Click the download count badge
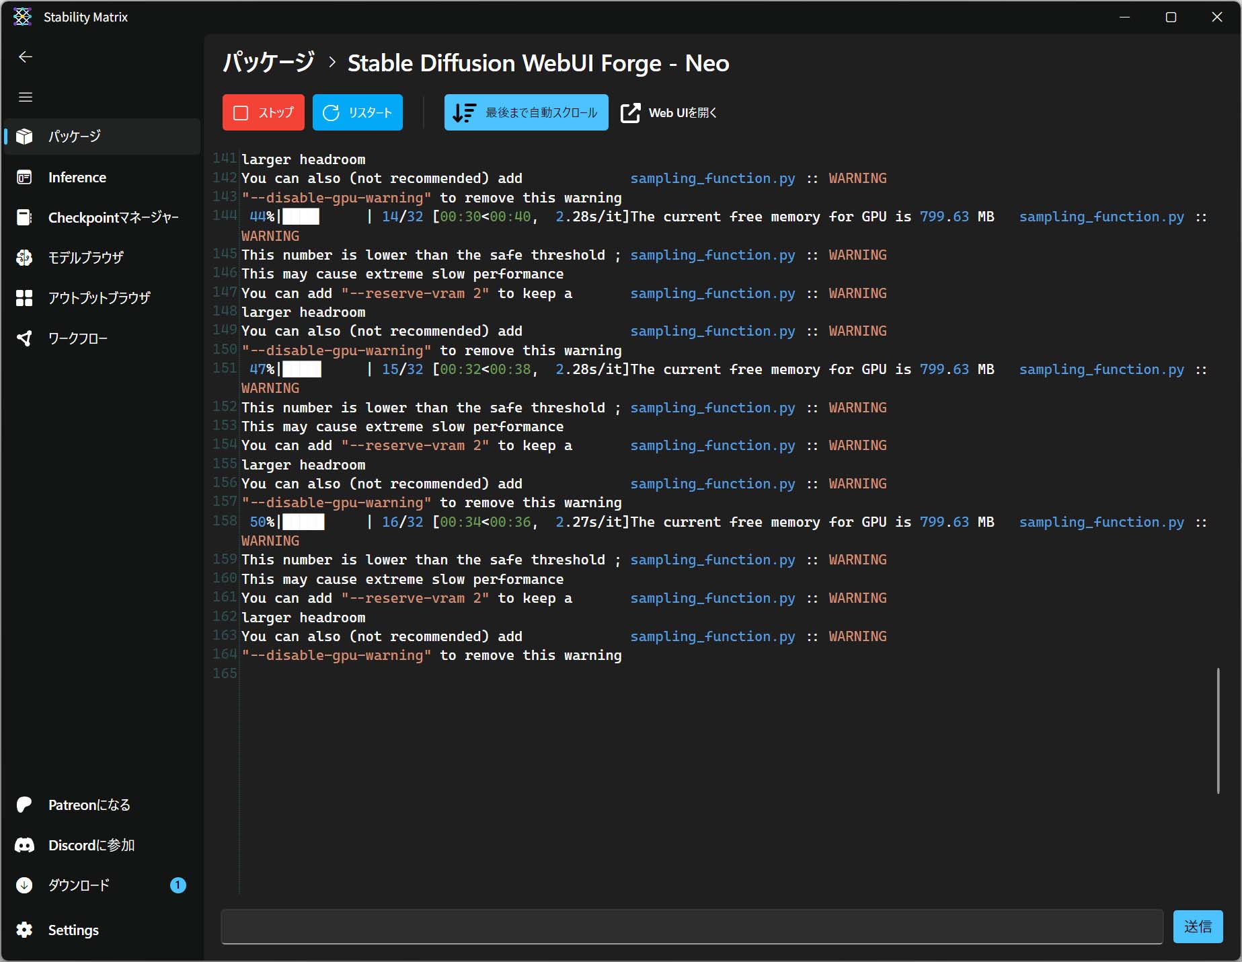 pyautogui.click(x=178, y=885)
